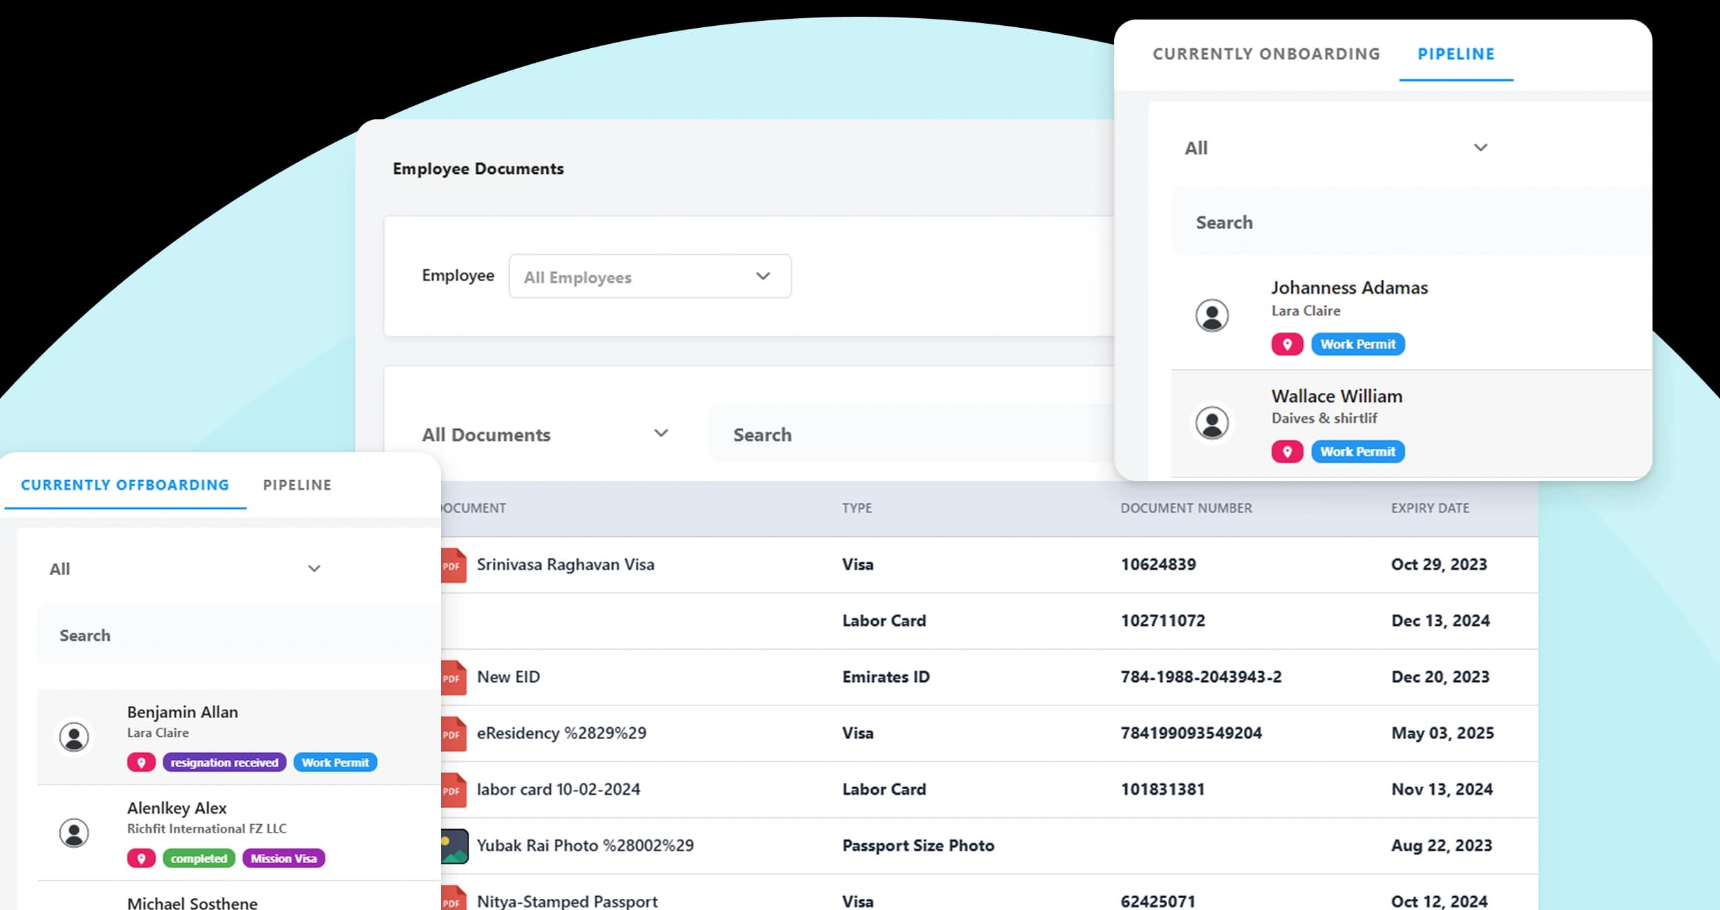This screenshot has height=910, width=1720.
Task: Click Nitya-Stamped Passport document name
Action: click(x=567, y=901)
